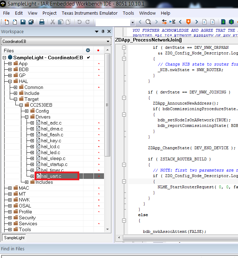The image size is (238, 258).
Task: Open the CoordinatorEB configuration dropdown
Action: tap(108, 41)
